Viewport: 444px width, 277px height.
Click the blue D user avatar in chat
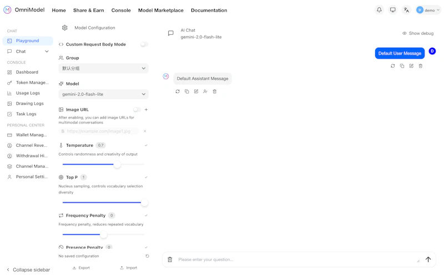[432, 51]
